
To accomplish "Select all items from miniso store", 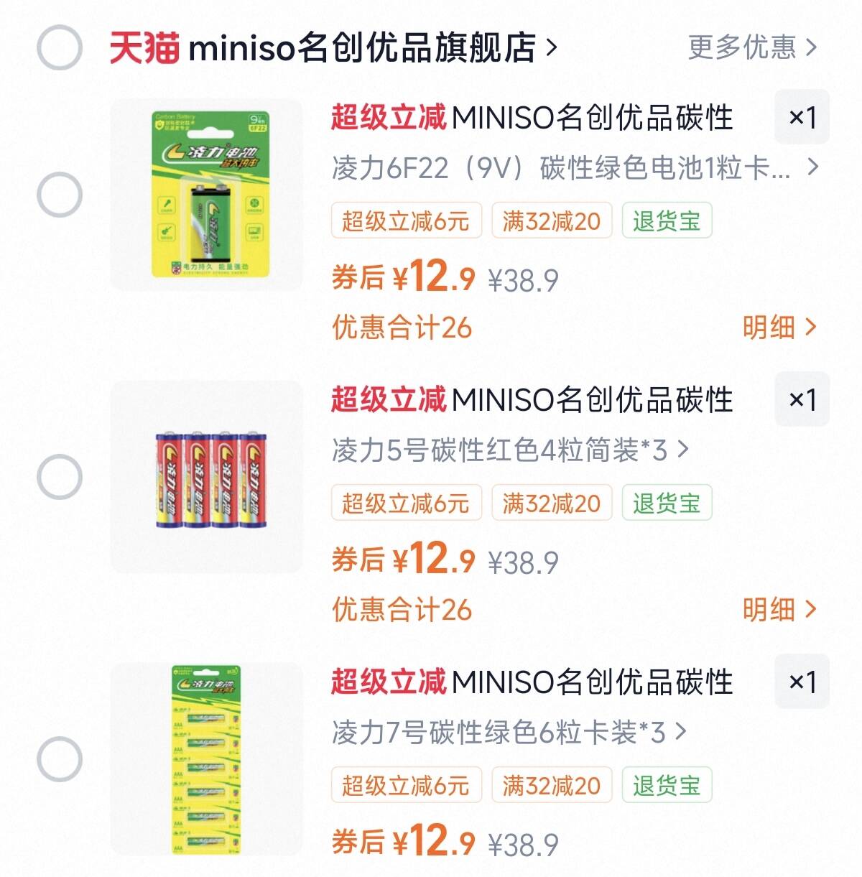I will click(x=59, y=48).
